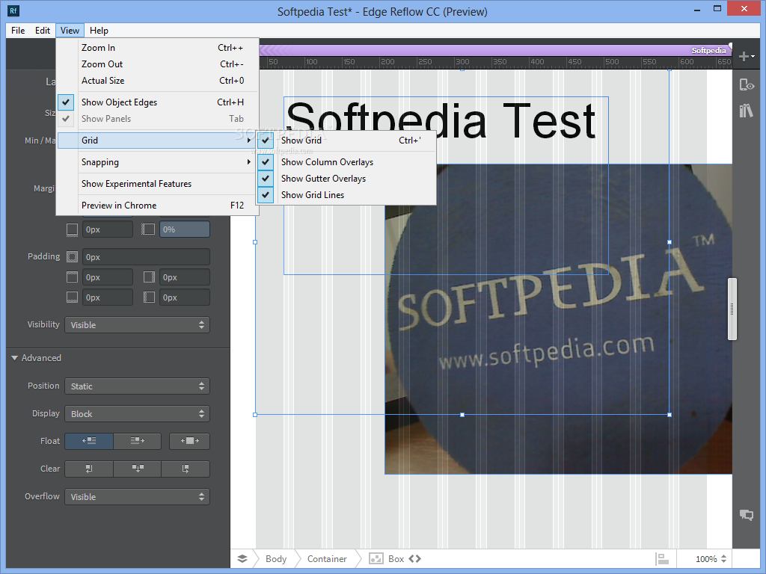
Task: Open the File menu
Action: pos(18,30)
